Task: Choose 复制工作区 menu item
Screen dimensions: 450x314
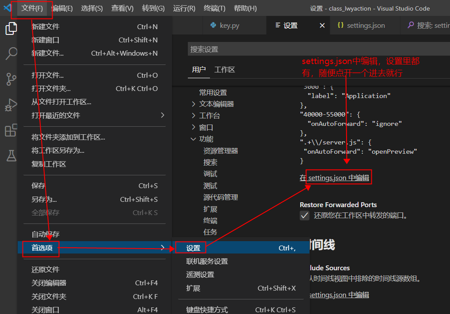Action: tap(95, 164)
